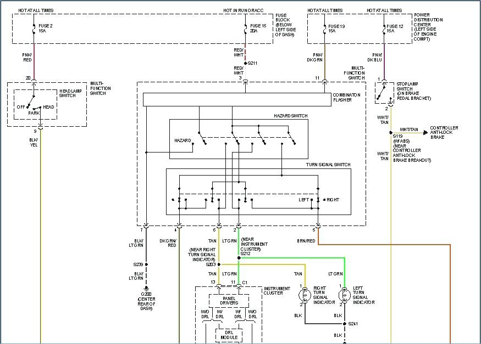Click the FUSE 19 15A label
The width and height of the screenshot is (481, 344).
[x=336, y=29]
